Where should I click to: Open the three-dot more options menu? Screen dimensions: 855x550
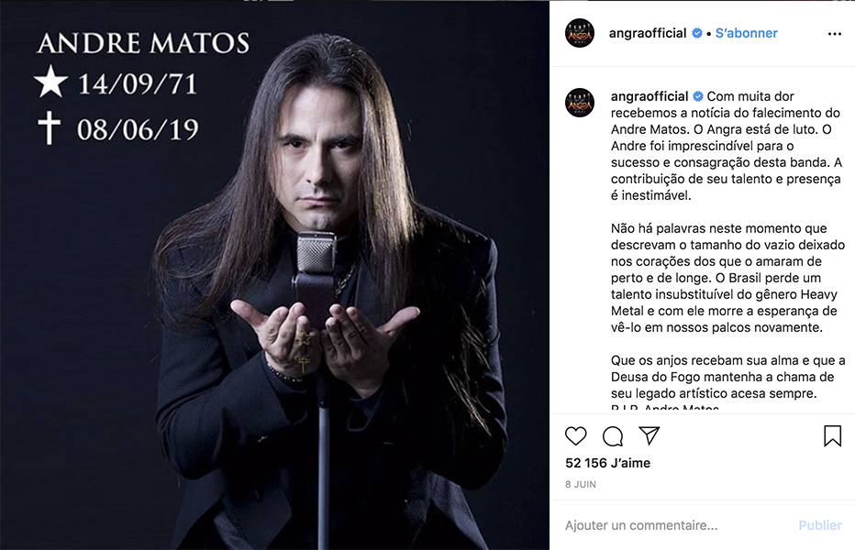click(834, 34)
